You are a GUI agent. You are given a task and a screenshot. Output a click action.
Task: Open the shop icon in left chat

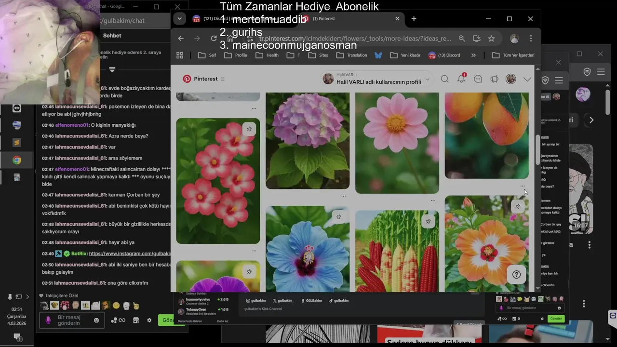(136, 320)
